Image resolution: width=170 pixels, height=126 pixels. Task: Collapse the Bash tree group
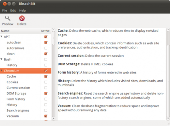tap(2, 59)
